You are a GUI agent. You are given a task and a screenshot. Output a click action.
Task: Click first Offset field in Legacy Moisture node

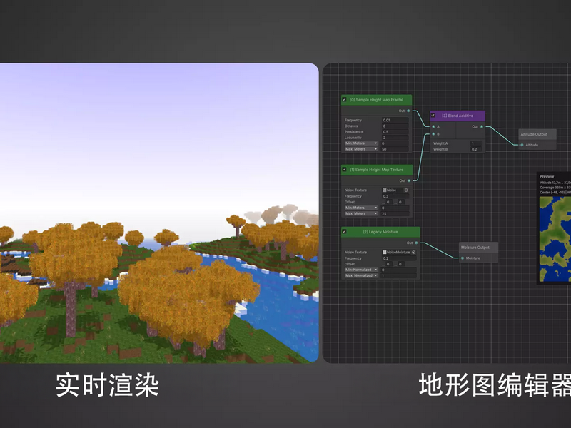tap(390, 264)
